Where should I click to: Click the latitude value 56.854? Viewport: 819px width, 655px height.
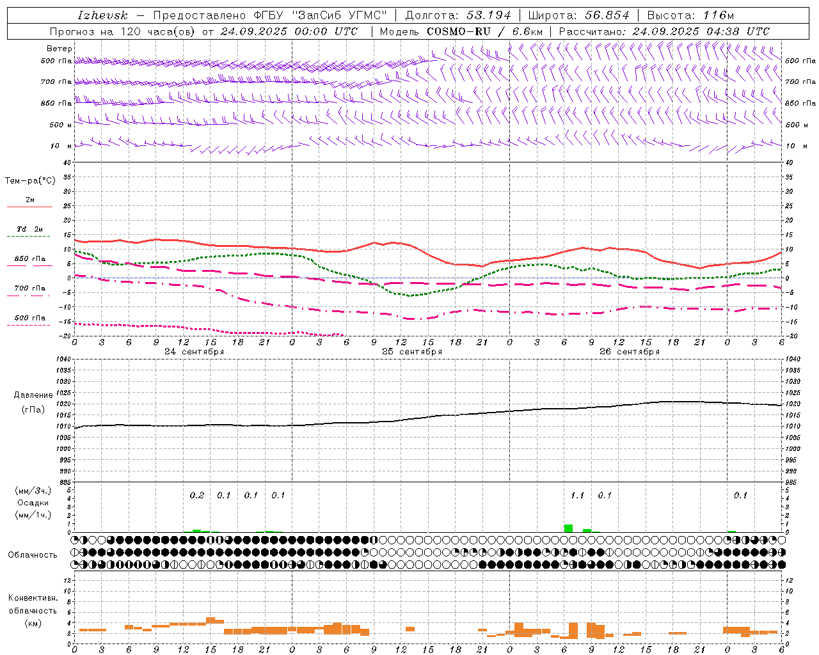(607, 15)
